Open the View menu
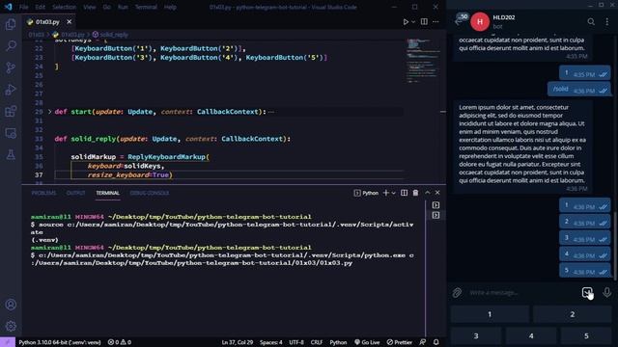Viewport: 618px width, 347px height. [x=90, y=7]
